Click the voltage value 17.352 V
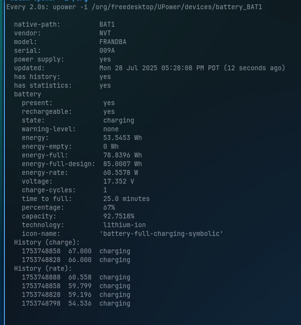Image resolution: width=301 pixels, height=325 pixels. point(119,182)
